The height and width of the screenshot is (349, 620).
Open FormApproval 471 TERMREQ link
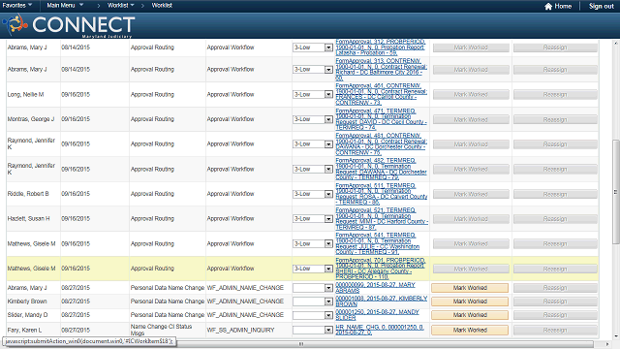[381, 119]
